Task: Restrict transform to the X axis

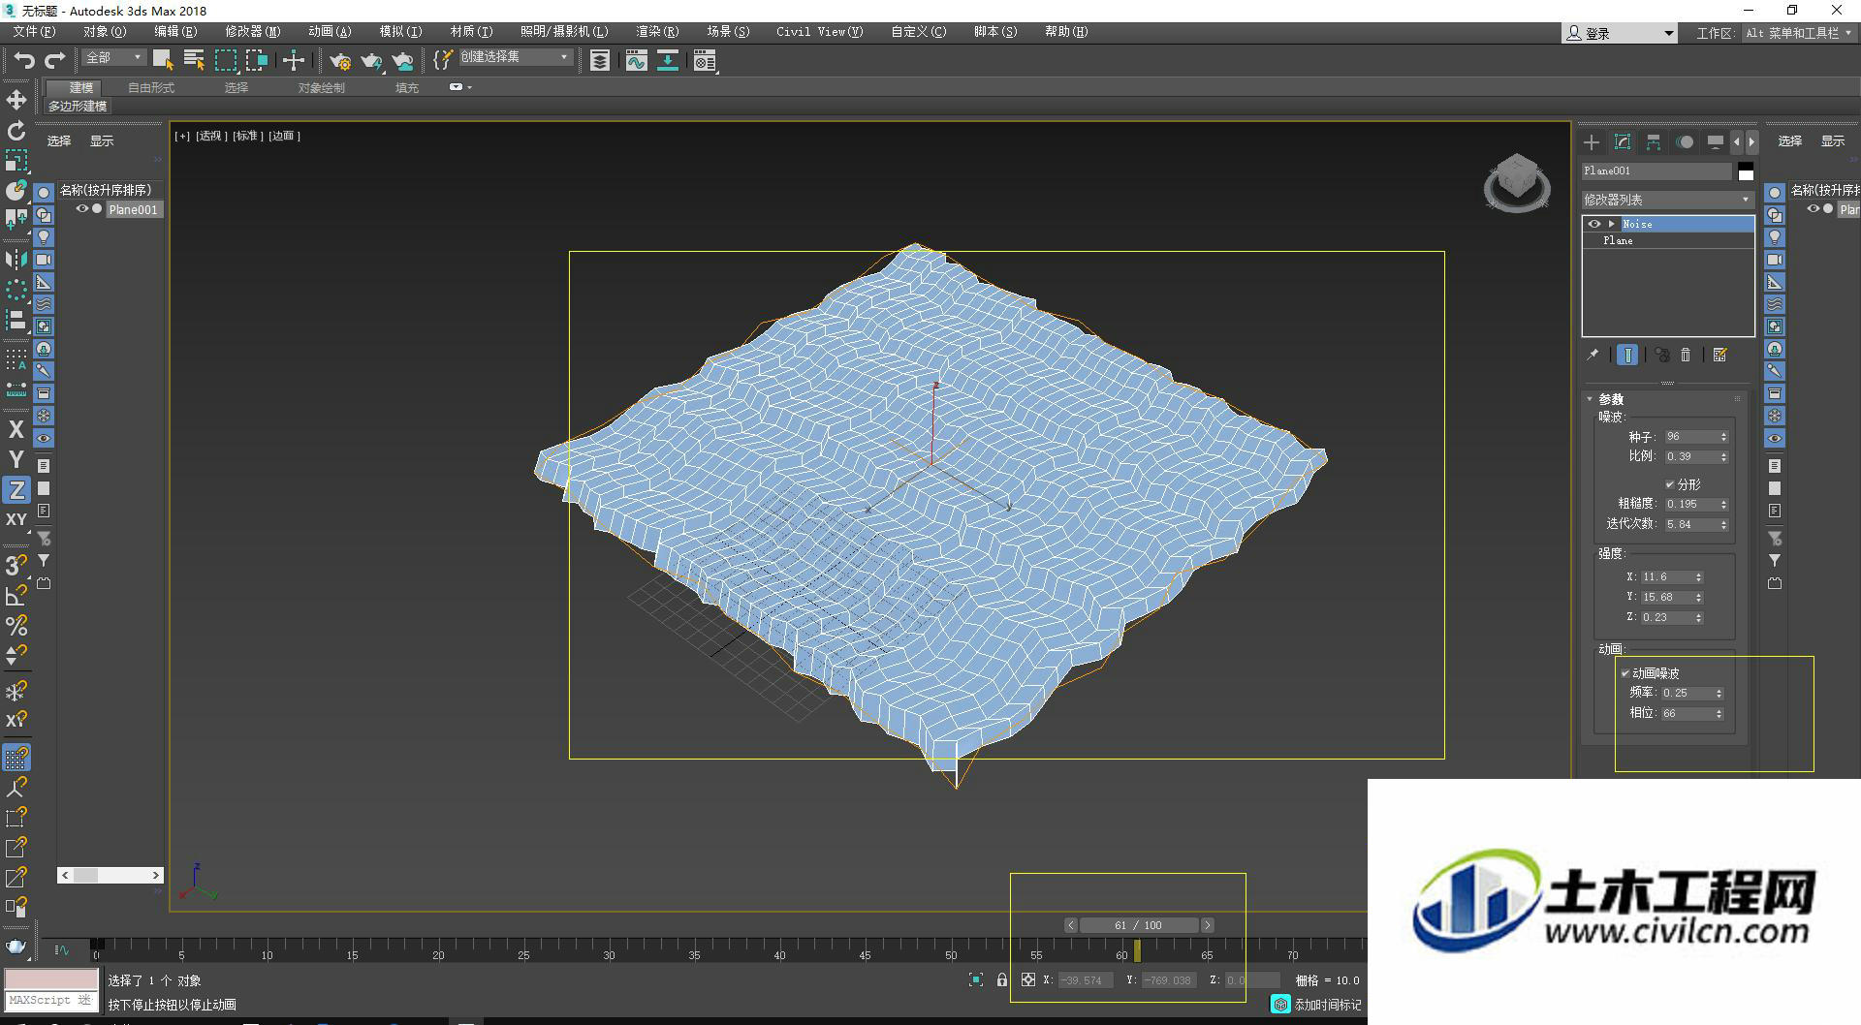Action: pyautogui.click(x=16, y=429)
